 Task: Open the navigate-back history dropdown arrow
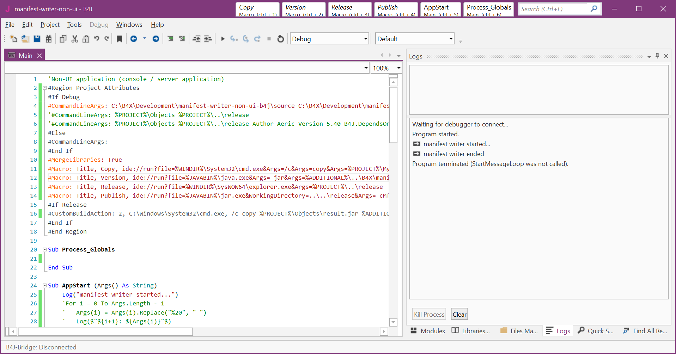point(145,38)
